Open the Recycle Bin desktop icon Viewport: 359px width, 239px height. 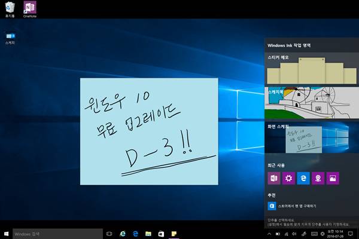pyautogui.click(x=10, y=10)
